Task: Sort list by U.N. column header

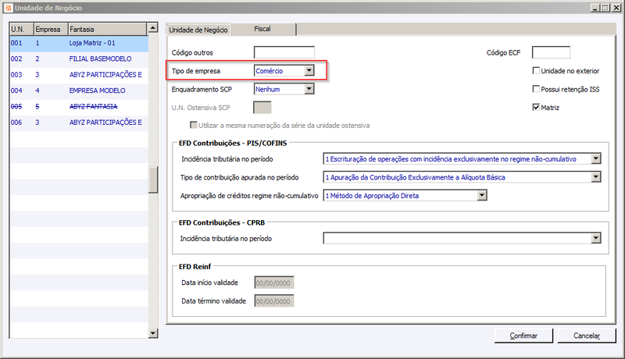Action: pos(22,29)
